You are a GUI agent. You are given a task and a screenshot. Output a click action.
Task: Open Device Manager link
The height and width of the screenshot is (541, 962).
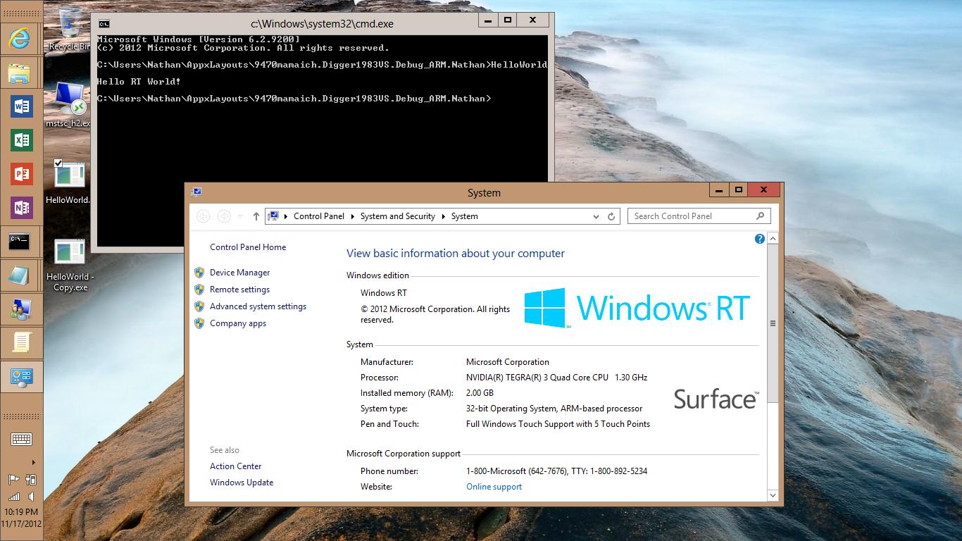point(239,273)
